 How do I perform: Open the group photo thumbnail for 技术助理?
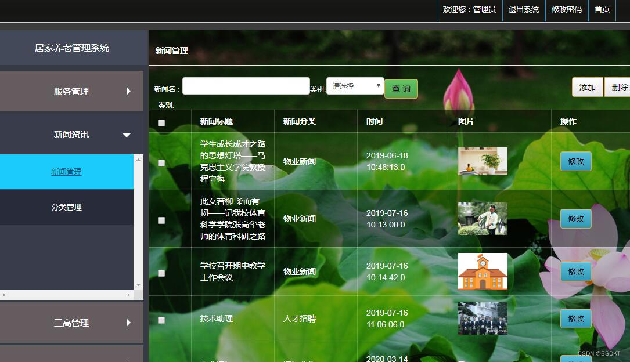[x=483, y=318]
